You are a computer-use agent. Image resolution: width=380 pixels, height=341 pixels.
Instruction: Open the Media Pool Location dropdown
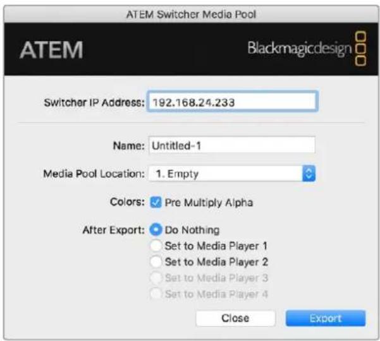pyautogui.click(x=232, y=174)
